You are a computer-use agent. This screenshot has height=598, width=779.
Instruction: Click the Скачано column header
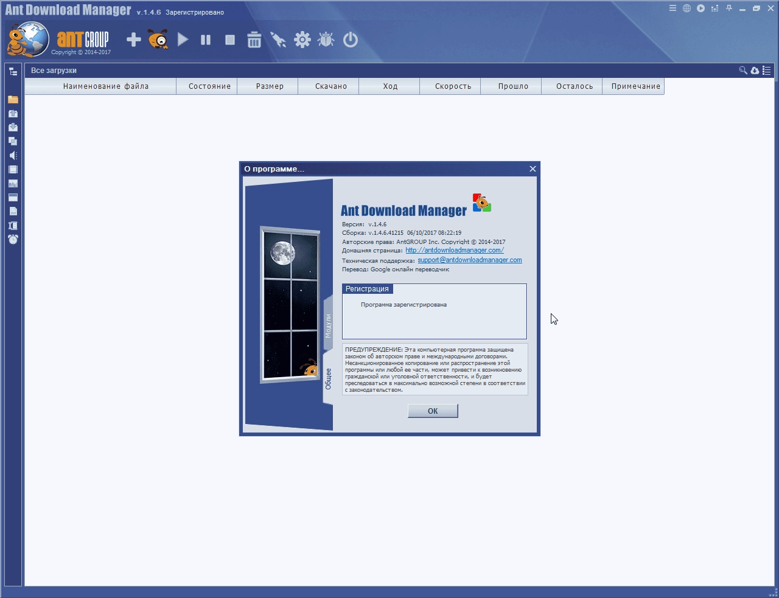point(329,86)
